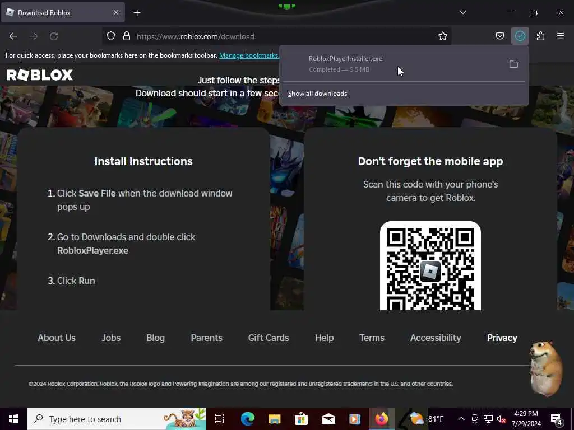The image size is (574, 430).
Task: Save page to Pocket icon
Action: [x=499, y=36]
